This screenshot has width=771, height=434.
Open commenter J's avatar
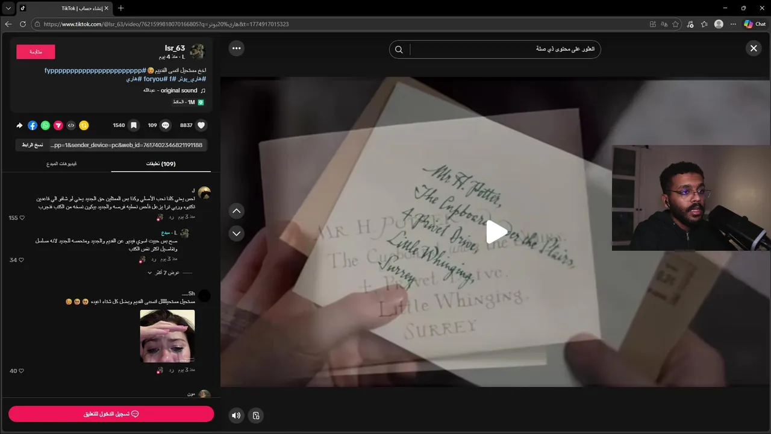point(204,193)
